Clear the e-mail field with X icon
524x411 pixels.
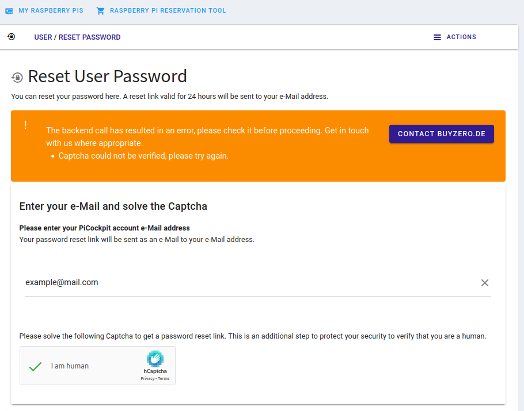(485, 283)
